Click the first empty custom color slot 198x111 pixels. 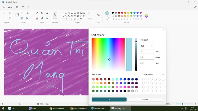[143, 79]
